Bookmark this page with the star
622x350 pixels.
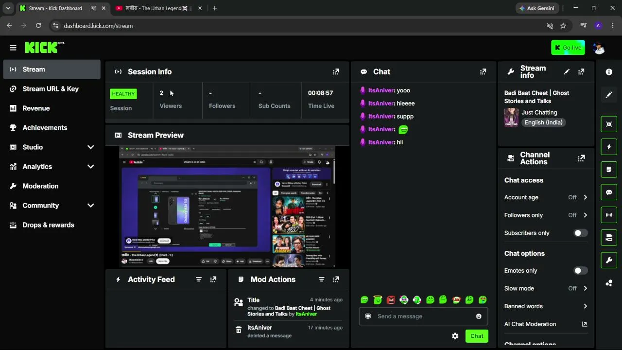(x=563, y=26)
